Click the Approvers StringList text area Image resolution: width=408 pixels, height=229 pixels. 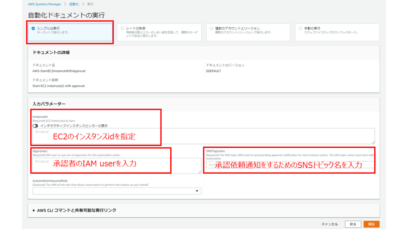coord(117,165)
